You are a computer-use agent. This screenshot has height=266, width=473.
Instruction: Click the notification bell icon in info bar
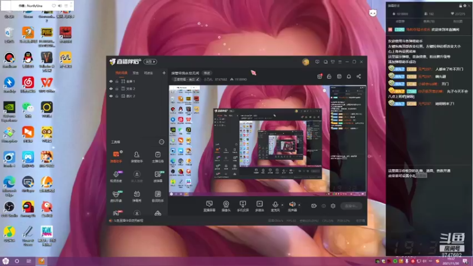[x=349, y=76]
